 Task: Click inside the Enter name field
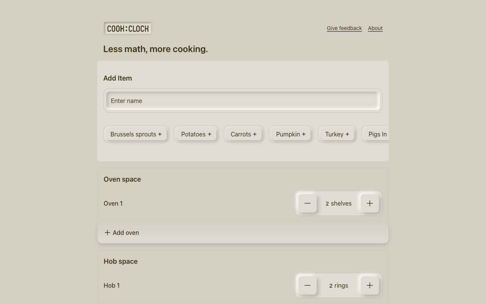point(243,101)
